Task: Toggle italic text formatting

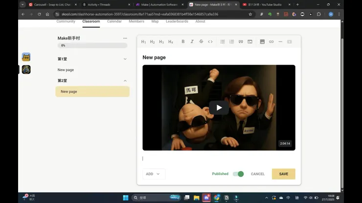Action: 192,42
